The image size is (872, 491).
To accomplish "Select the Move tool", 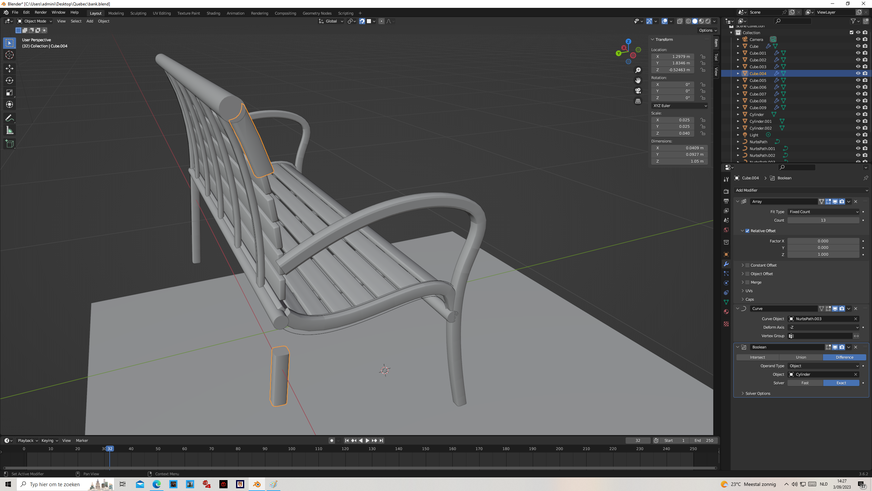I will 10,69.
